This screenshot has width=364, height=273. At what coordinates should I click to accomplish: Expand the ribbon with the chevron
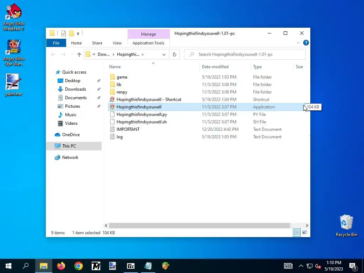pos(298,43)
